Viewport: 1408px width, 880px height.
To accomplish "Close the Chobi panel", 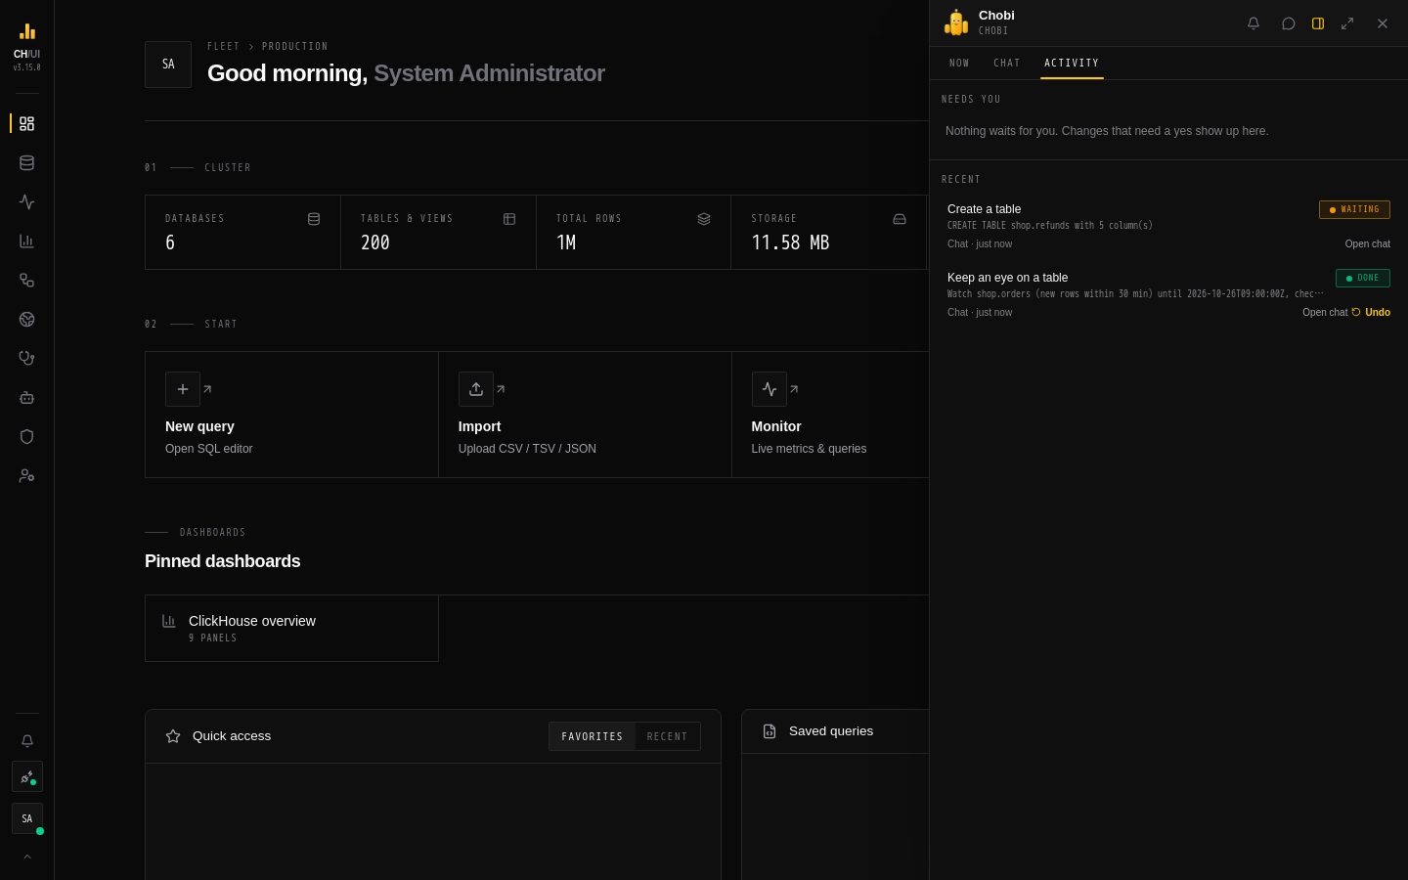I will [1383, 23].
